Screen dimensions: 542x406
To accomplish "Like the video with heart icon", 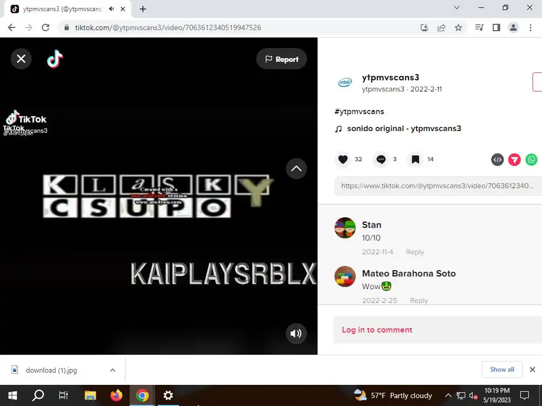I will 343,159.
